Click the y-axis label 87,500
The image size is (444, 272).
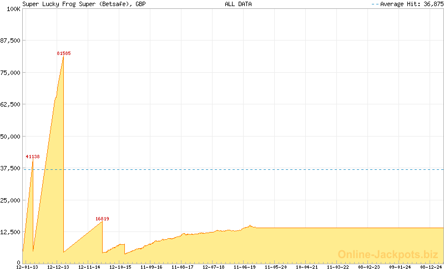click(11, 41)
